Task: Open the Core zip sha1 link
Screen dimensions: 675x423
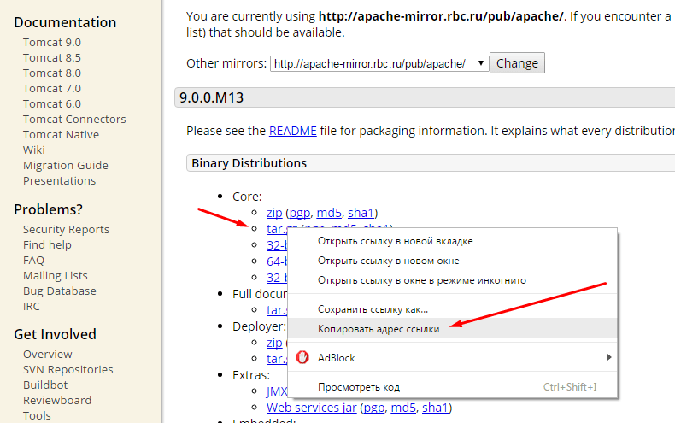Action: click(361, 213)
